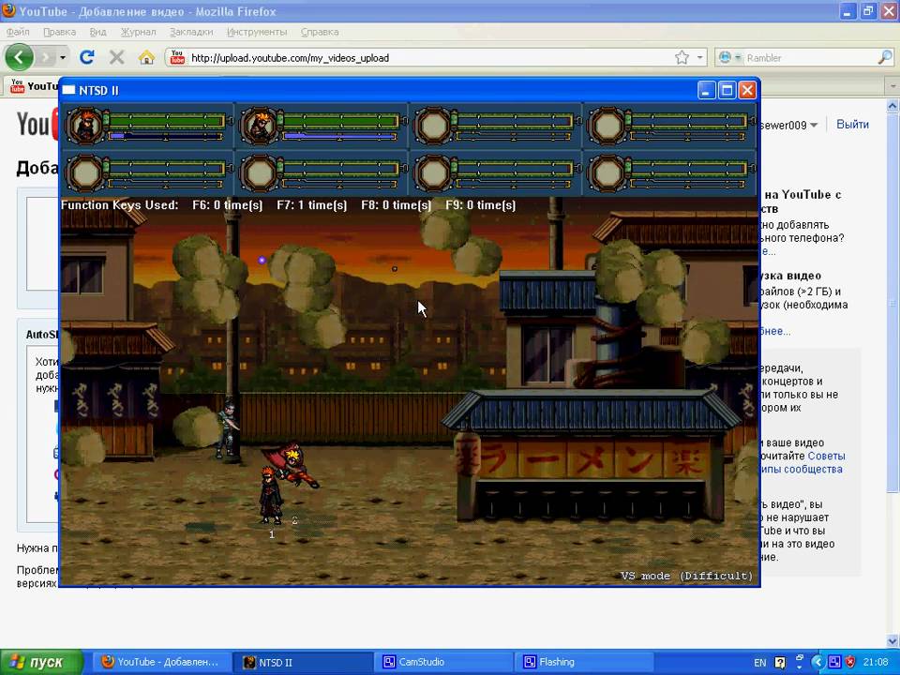This screenshot has height=675, width=900.
Task: Click the F7: 1 time(s) text
Action: (311, 205)
